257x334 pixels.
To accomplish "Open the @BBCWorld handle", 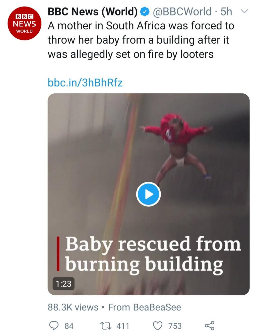I will (x=182, y=12).
